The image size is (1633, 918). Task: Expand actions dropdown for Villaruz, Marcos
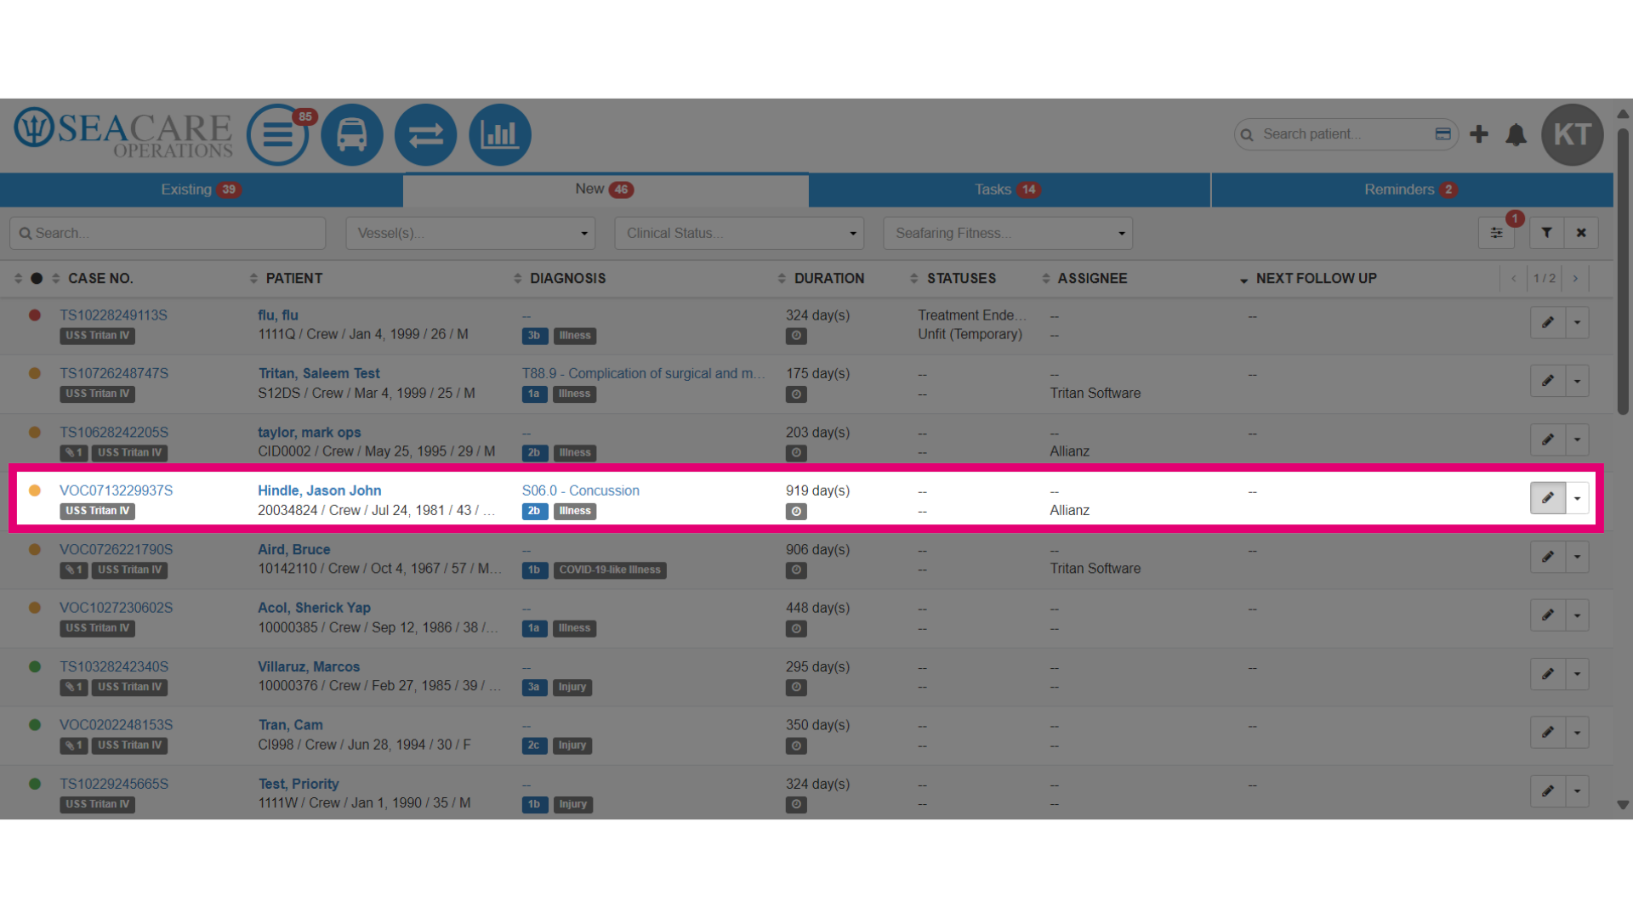1578,674
